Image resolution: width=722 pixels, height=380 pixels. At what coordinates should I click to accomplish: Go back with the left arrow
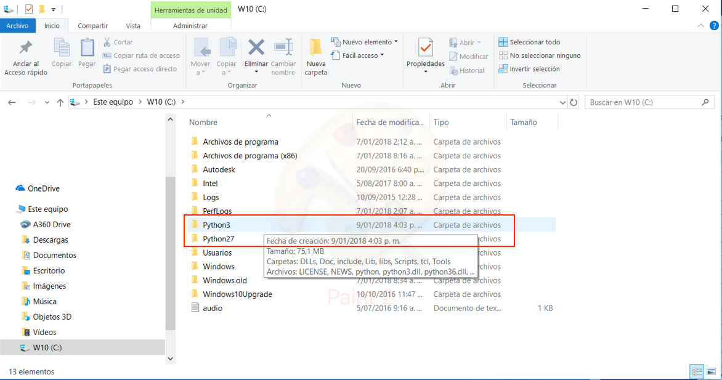[12, 102]
